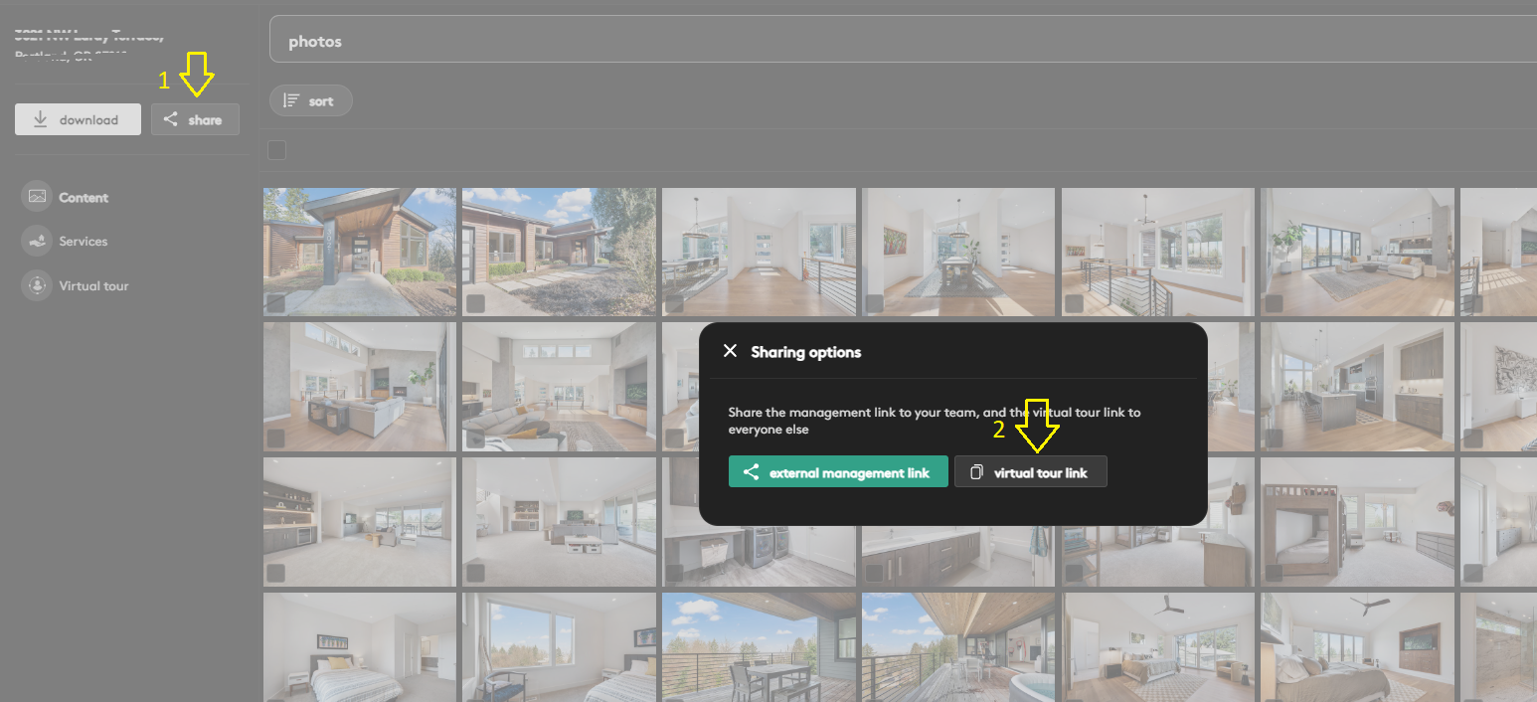Viewport: 1537px width, 702px height.
Task: Click the Services hand icon
Action: coord(37,241)
